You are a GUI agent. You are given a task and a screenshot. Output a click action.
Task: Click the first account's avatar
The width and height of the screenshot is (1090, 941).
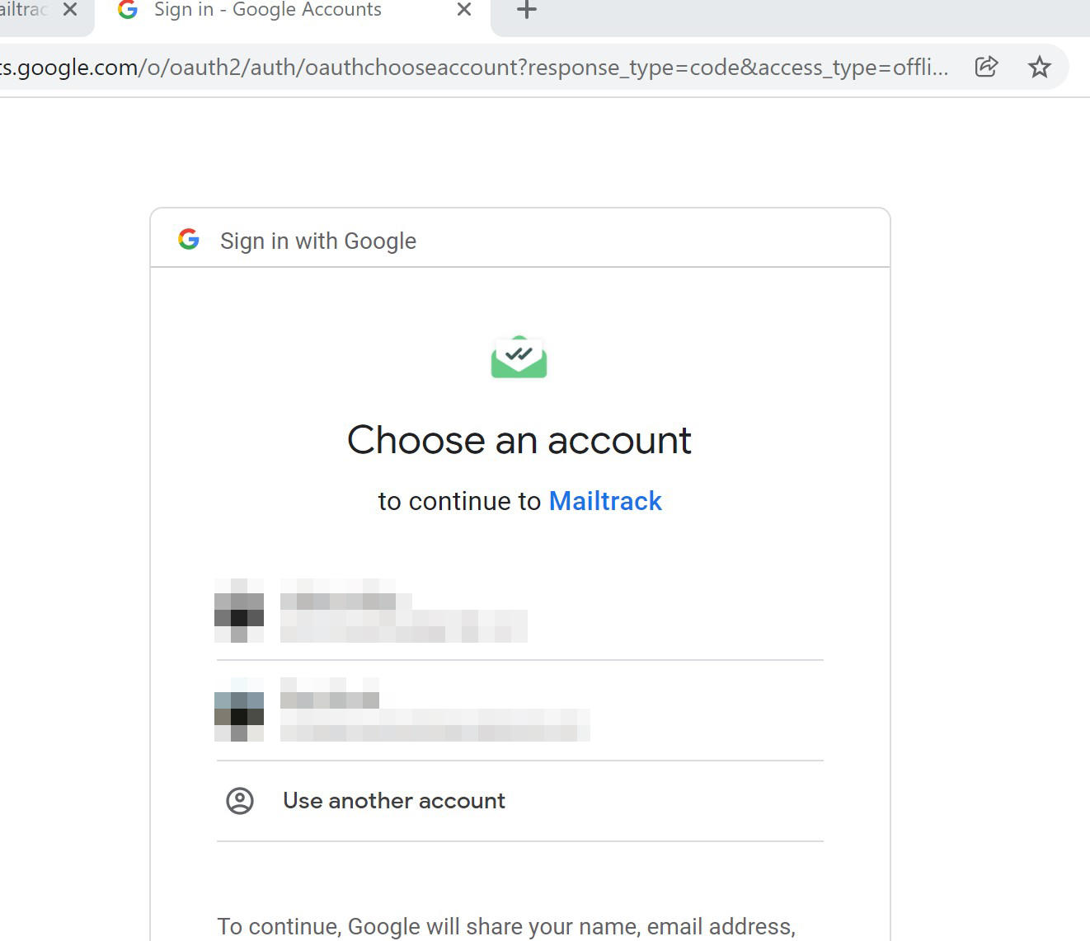coord(239,611)
